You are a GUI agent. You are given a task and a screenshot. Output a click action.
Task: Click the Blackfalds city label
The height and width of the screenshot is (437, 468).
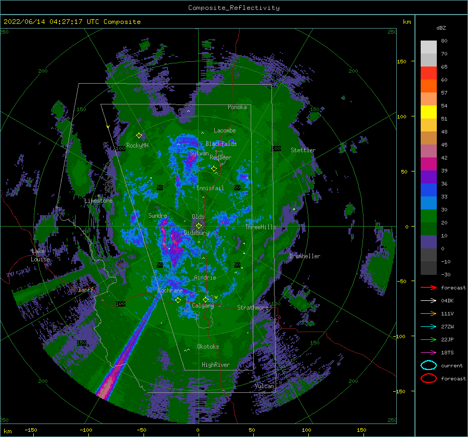click(x=221, y=144)
